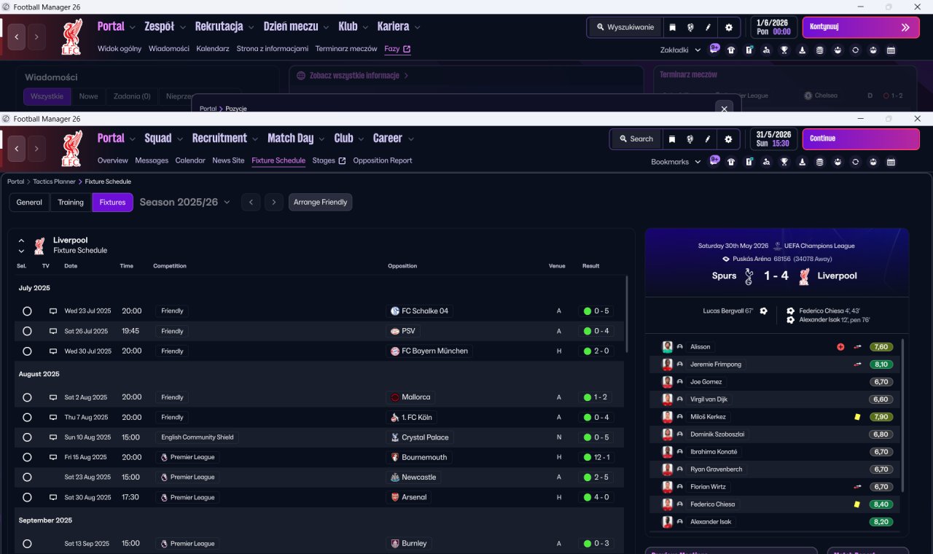Image resolution: width=933 pixels, height=554 pixels.
Task: Click the Liverpool crest in the Polish window
Action: (x=71, y=37)
